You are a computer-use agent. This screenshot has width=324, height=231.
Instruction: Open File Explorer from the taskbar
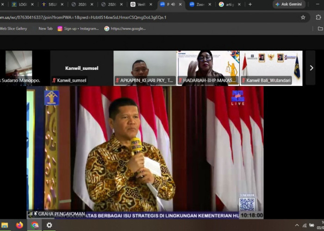tap(5, 225)
